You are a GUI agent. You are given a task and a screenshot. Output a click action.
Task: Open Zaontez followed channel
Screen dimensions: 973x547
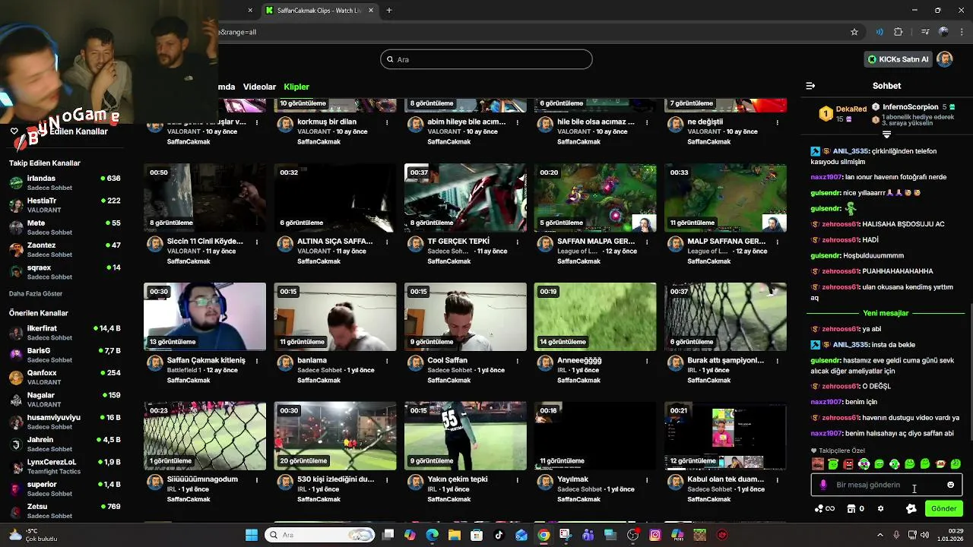point(65,249)
